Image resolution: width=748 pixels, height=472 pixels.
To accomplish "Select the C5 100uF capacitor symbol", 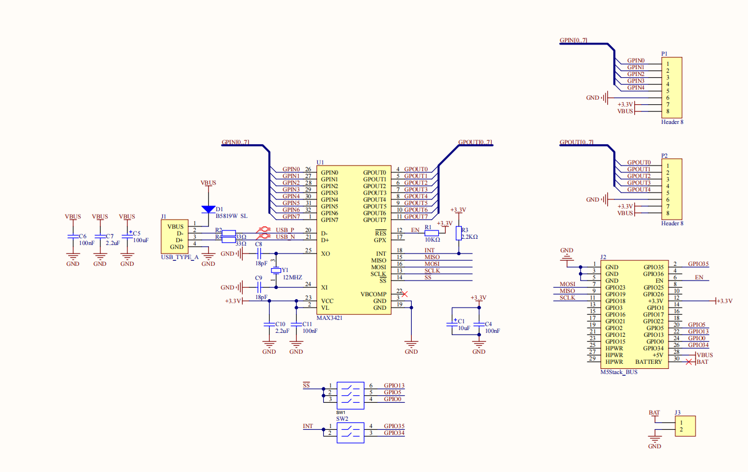I will pos(127,237).
